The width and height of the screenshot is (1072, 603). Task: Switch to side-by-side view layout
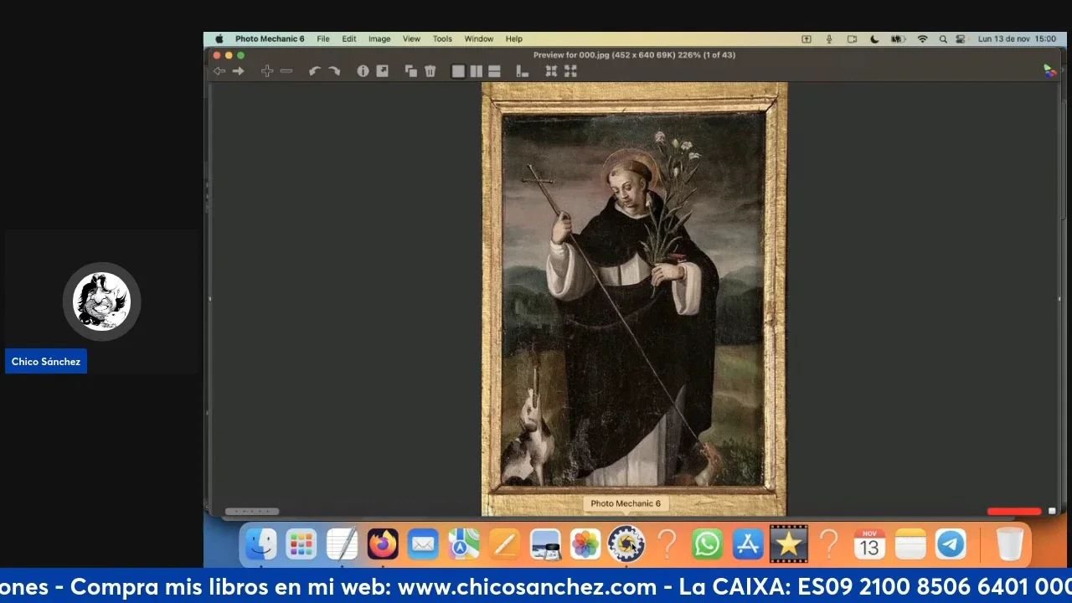(476, 71)
